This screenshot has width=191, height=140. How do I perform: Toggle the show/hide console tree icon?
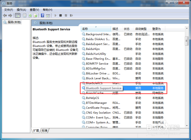coord(18,16)
